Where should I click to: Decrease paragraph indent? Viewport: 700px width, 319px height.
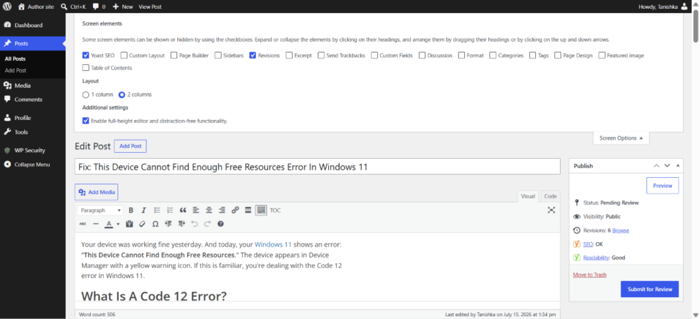[x=168, y=224]
